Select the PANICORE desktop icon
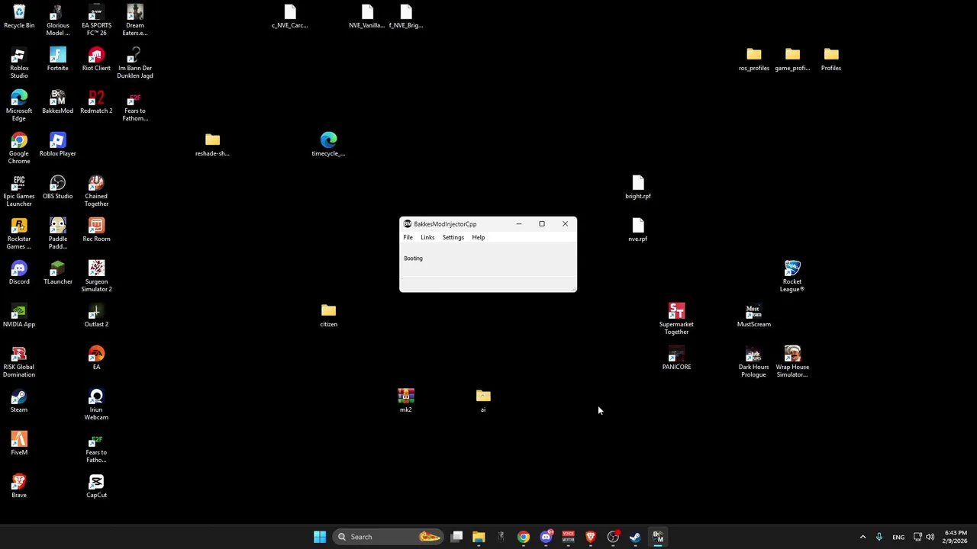Image resolution: width=977 pixels, height=549 pixels. [676, 358]
